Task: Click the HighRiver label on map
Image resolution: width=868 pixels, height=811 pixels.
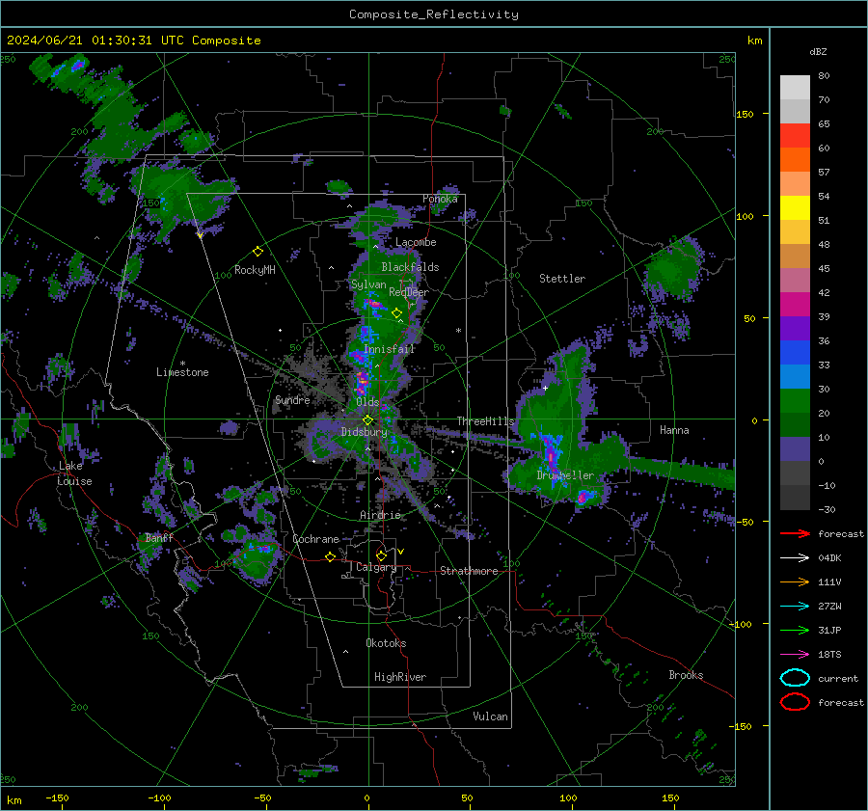Action: (400, 677)
